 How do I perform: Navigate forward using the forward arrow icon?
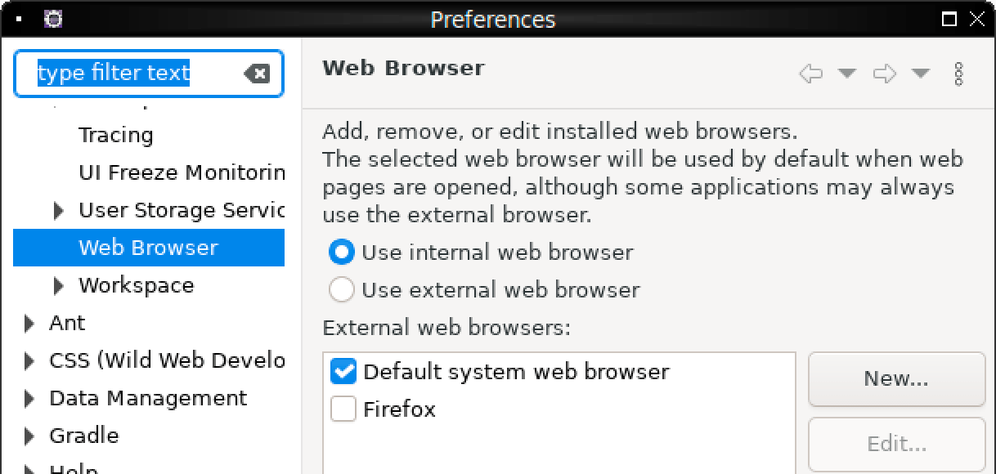coord(883,73)
